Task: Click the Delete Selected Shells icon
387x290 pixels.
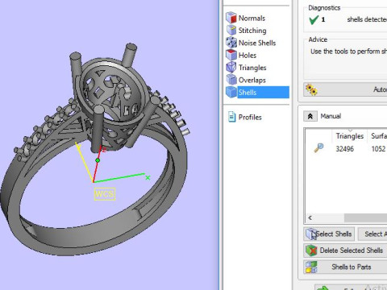Action: [311, 251]
